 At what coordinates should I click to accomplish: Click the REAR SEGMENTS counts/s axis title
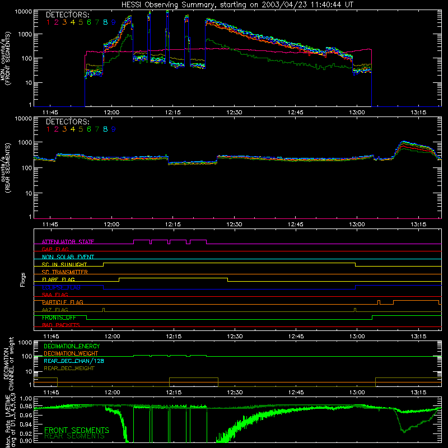coord(5,168)
